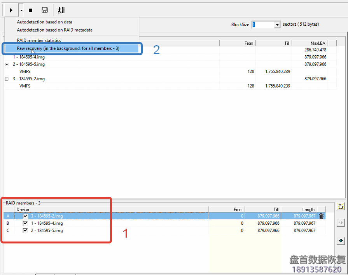348x275 pixels.
Task: Stop the scan using the square icon
Action: pos(30,10)
